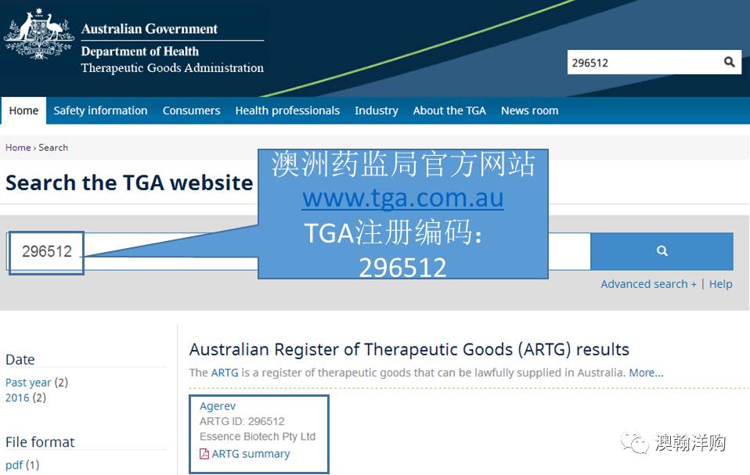Click the Home breadcrumb link
Viewport: 750px width, 475px height.
click(18, 148)
